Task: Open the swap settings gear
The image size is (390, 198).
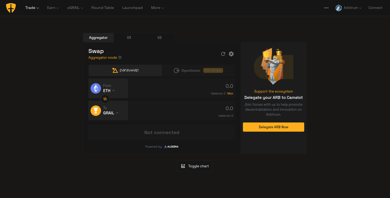Action: (x=231, y=54)
